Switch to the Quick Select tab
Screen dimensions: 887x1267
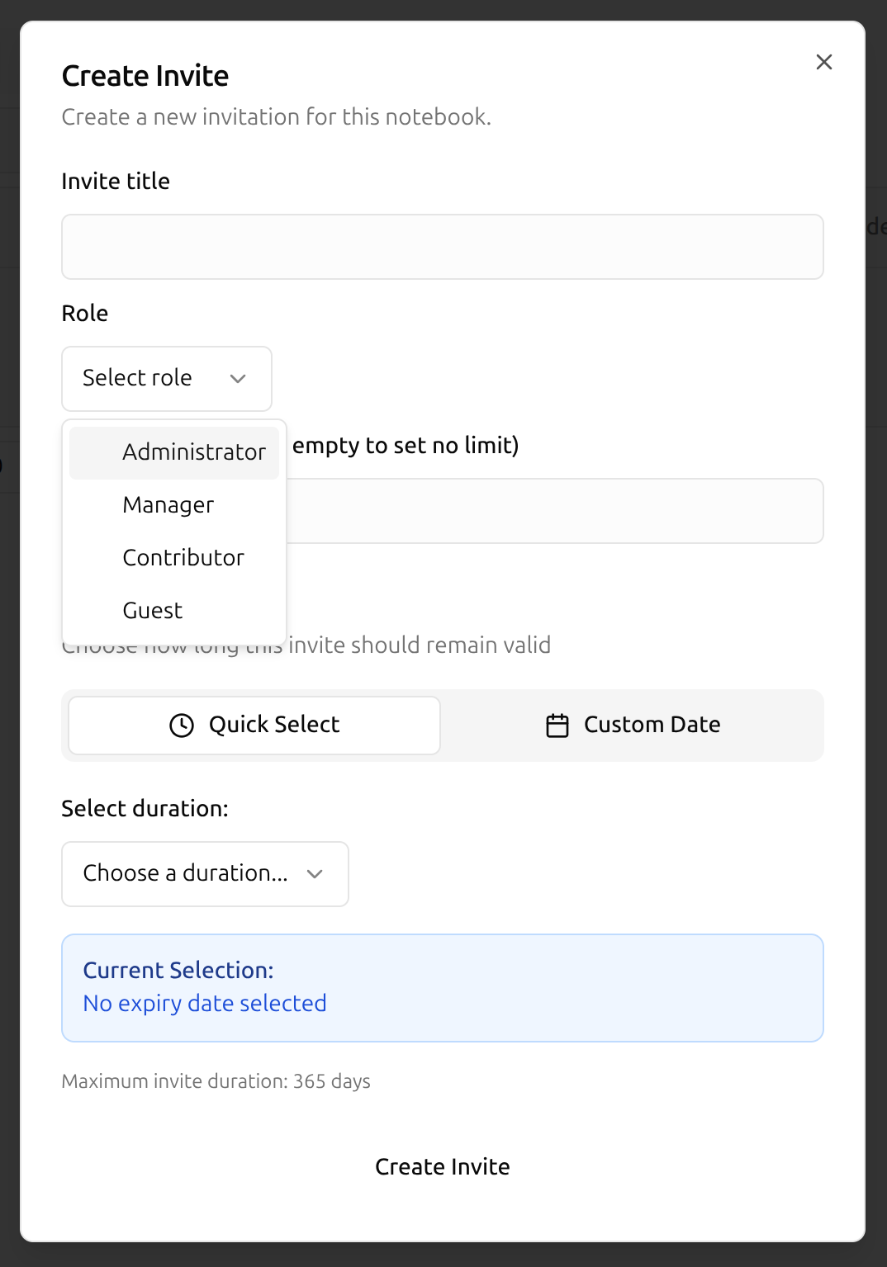254,725
